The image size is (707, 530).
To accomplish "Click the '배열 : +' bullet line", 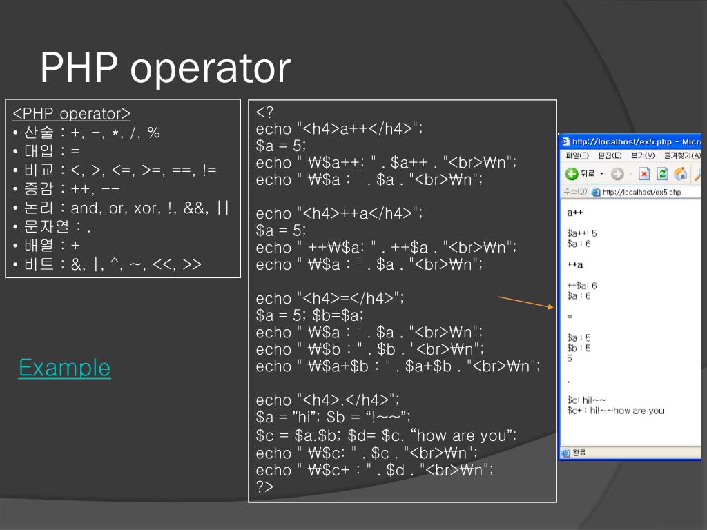I will pos(46,246).
